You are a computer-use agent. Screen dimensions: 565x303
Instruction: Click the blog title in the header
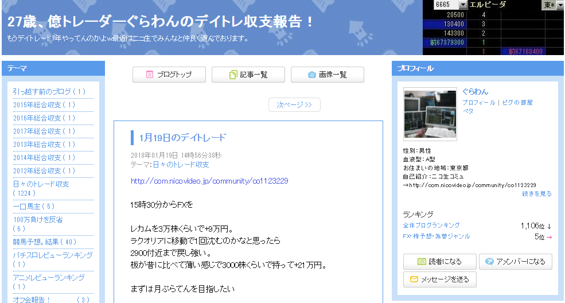pyautogui.click(x=161, y=22)
